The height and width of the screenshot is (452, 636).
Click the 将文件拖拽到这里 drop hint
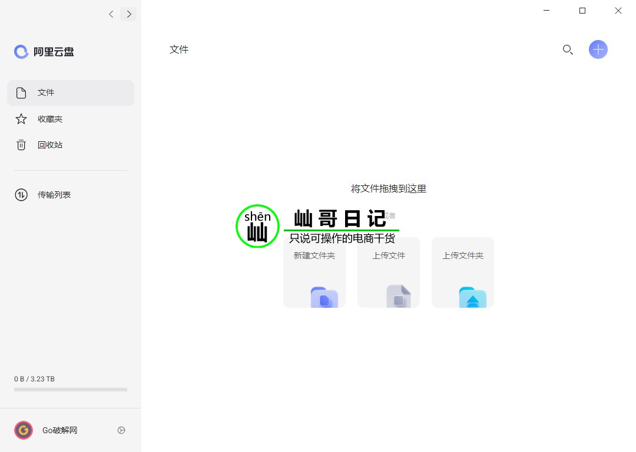pyautogui.click(x=389, y=188)
